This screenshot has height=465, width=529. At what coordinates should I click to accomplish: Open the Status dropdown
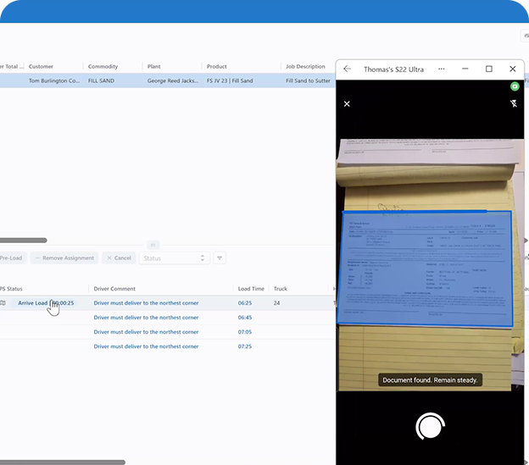(174, 258)
